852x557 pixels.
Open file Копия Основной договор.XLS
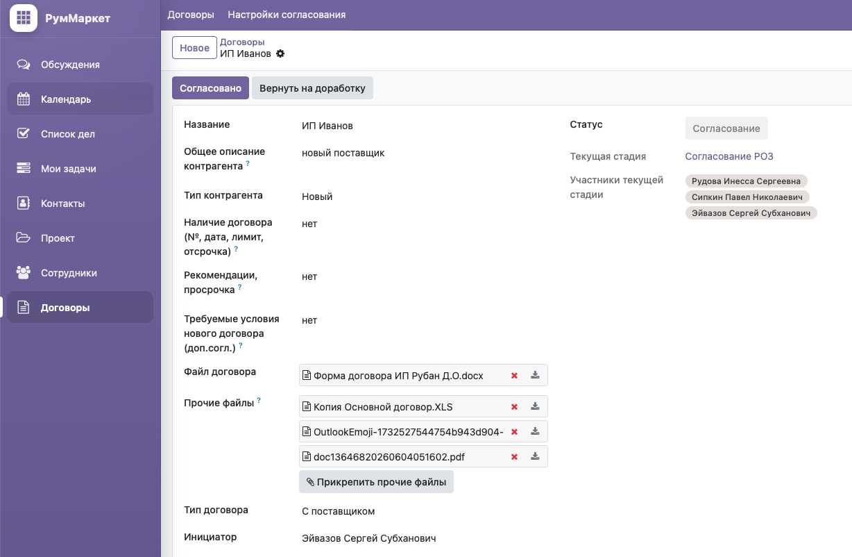[383, 407]
